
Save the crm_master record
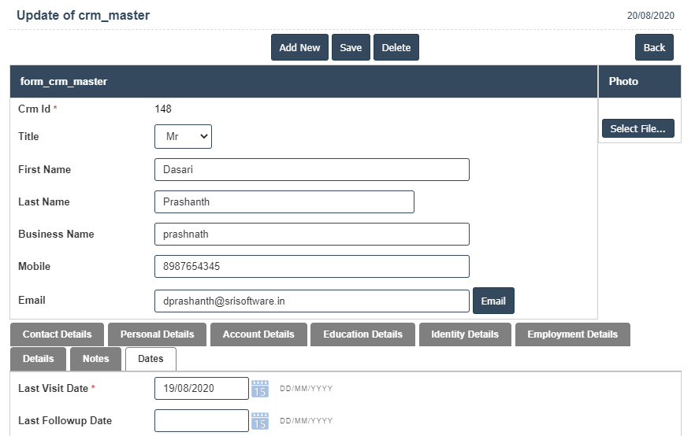351,47
